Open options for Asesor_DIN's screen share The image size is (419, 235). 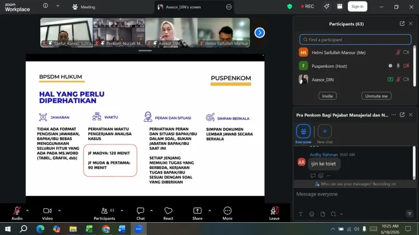pyautogui.click(x=228, y=7)
